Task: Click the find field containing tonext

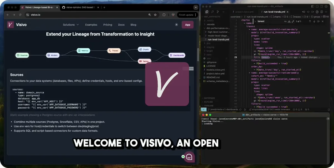Action: click(x=269, y=21)
